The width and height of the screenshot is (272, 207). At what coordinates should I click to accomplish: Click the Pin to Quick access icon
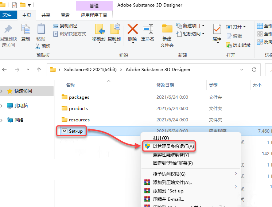click(x=8, y=29)
